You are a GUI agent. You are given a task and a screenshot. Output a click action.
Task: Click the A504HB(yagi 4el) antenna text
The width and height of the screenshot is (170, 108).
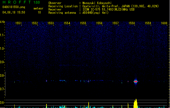coord(95,13)
